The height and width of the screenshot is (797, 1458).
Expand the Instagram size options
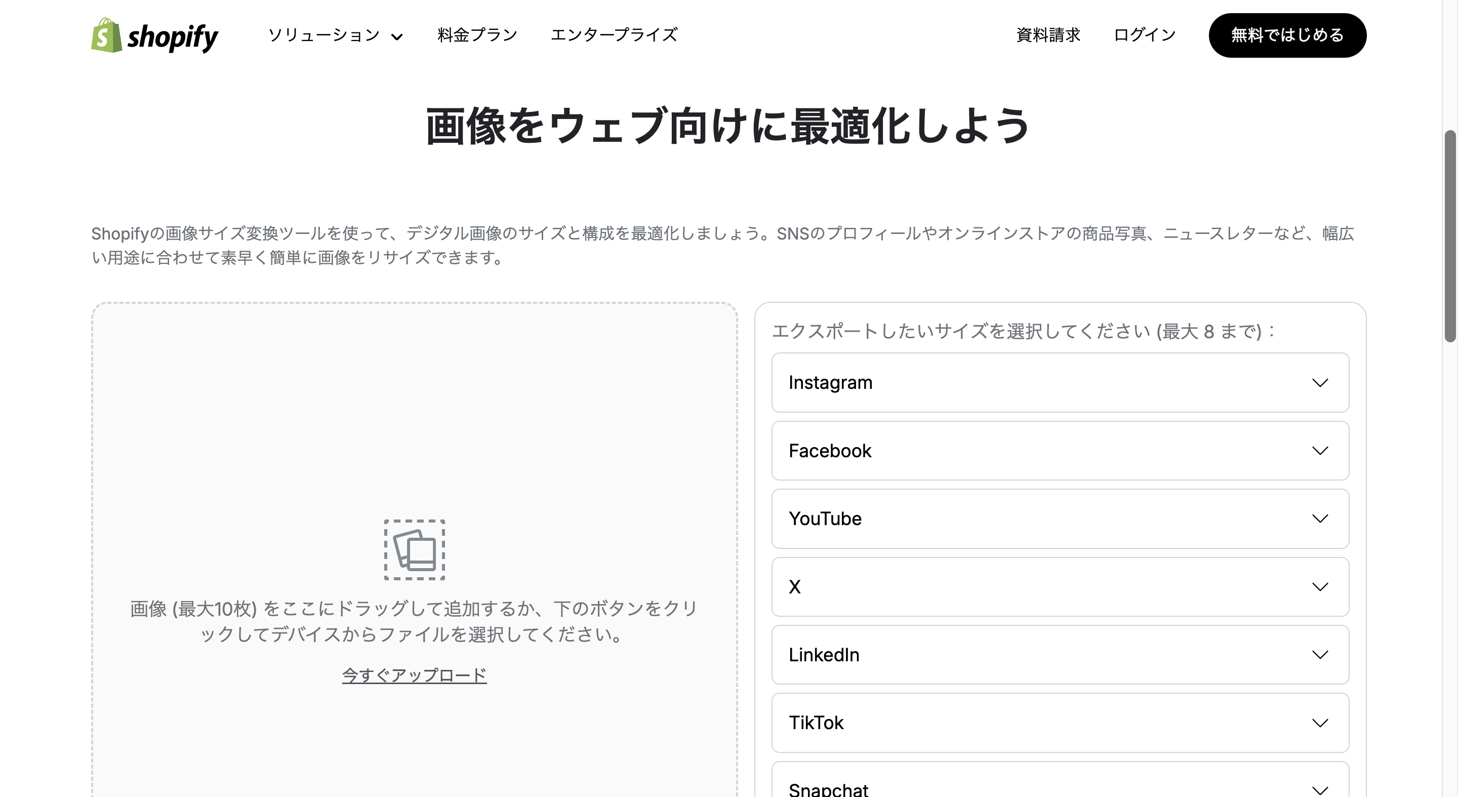(x=1060, y=383)
